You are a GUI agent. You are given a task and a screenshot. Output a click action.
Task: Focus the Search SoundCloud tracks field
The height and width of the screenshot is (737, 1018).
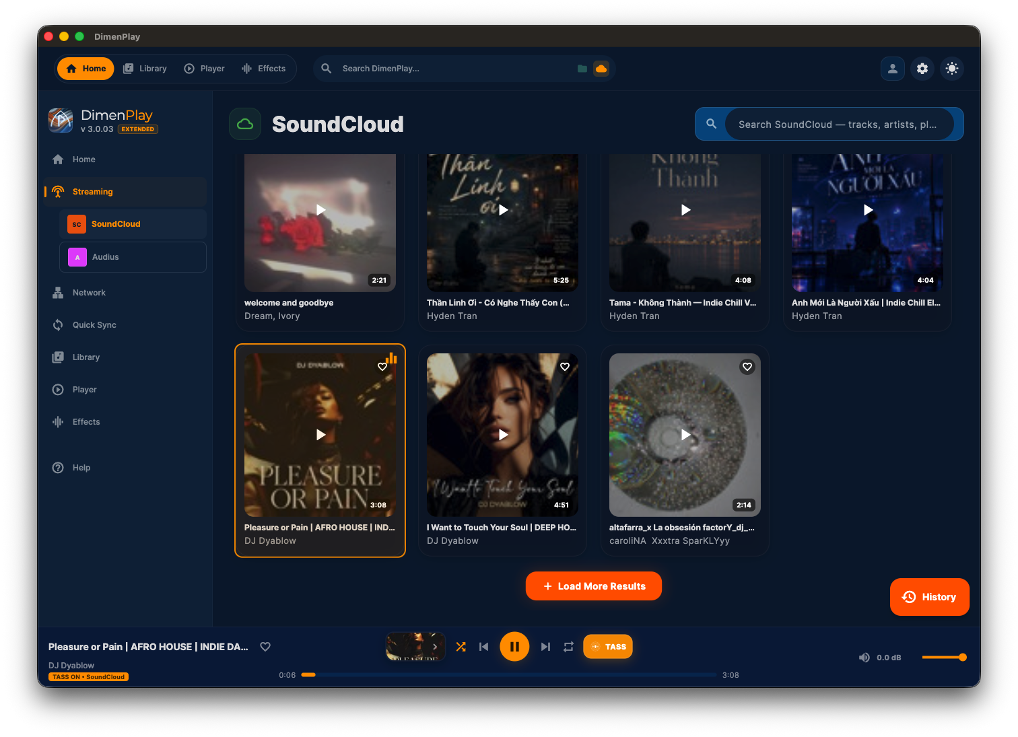[x=839, y=125]
